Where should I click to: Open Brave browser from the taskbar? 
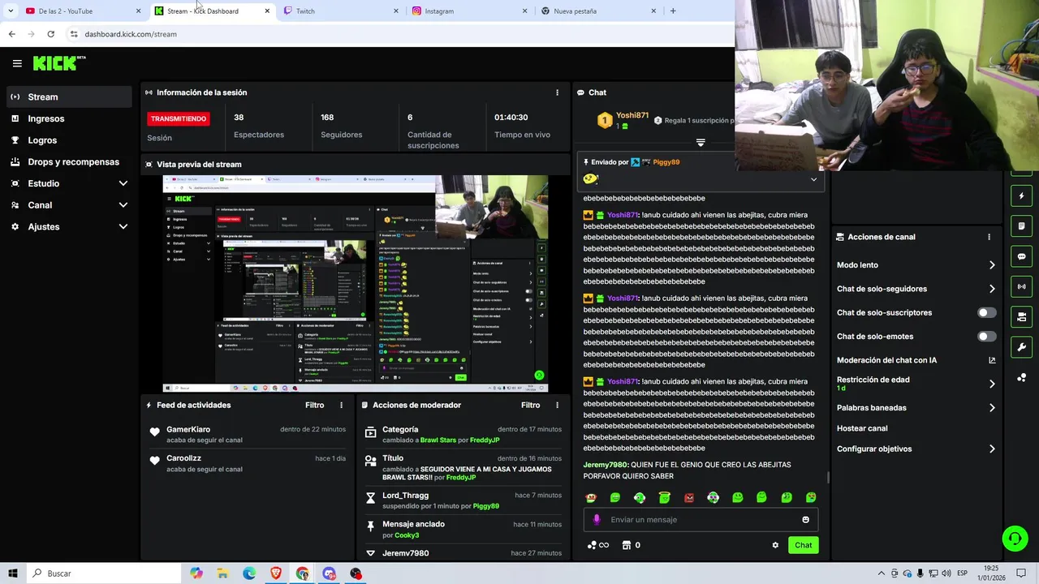pos(276,573)
